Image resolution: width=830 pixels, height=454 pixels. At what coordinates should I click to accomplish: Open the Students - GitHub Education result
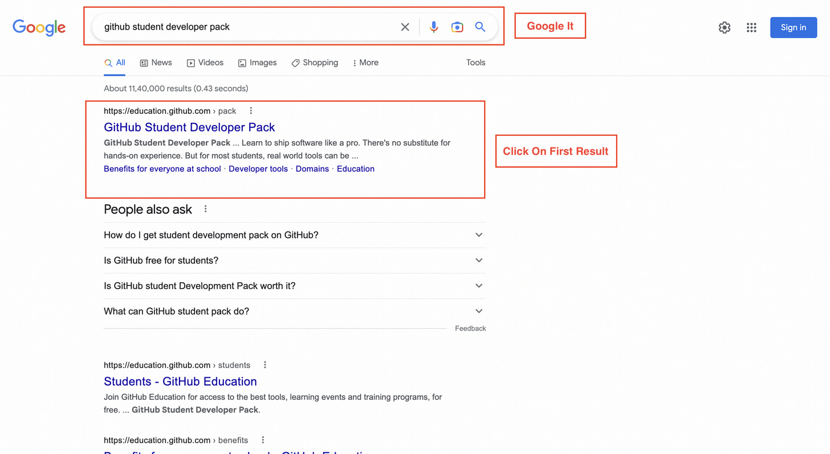(x=180, y=382)
